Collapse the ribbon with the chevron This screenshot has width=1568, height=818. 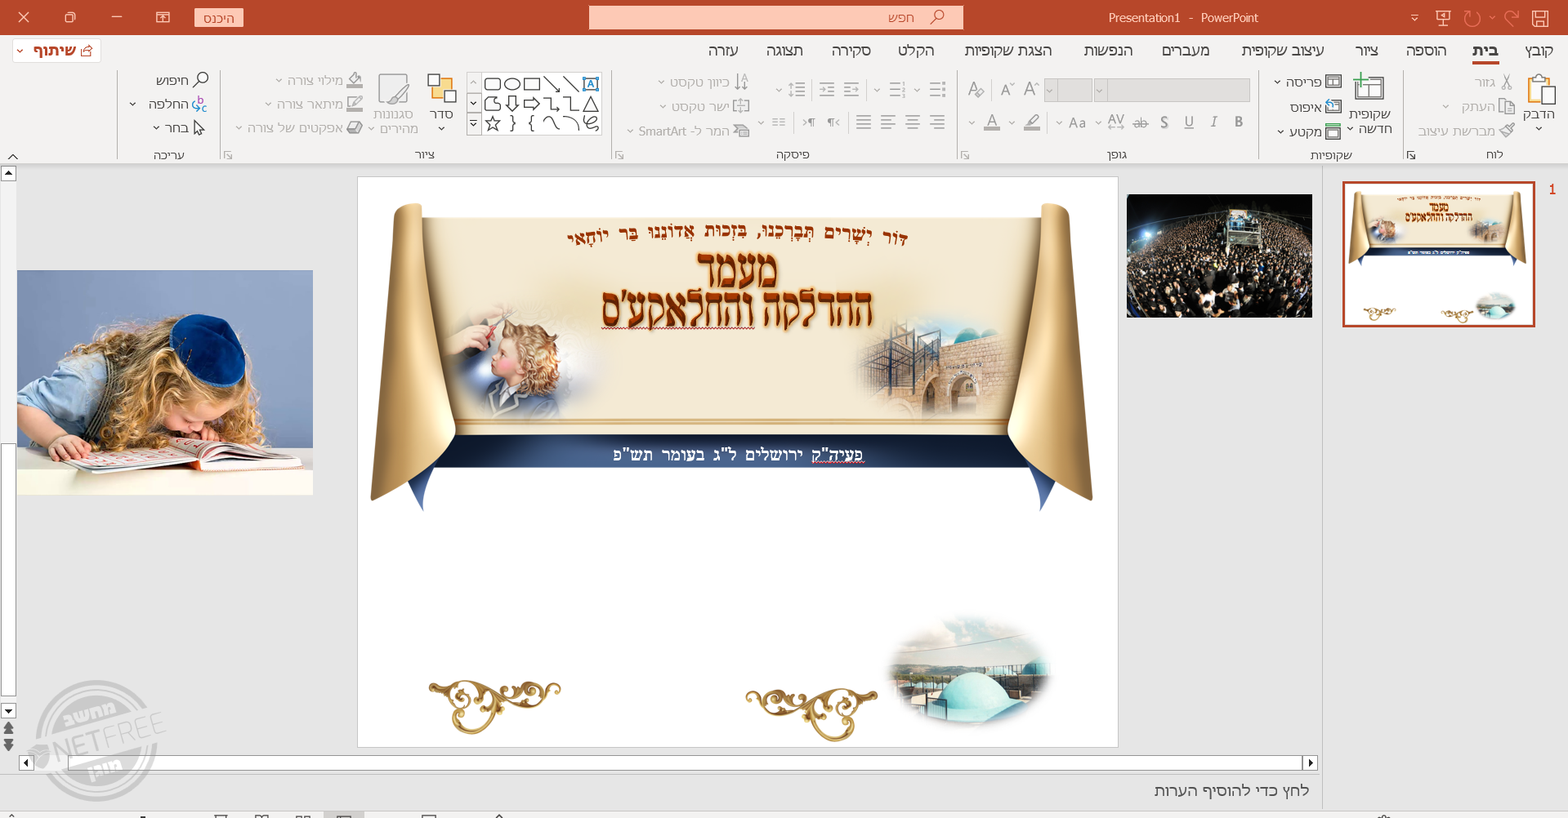pos(12,156)
